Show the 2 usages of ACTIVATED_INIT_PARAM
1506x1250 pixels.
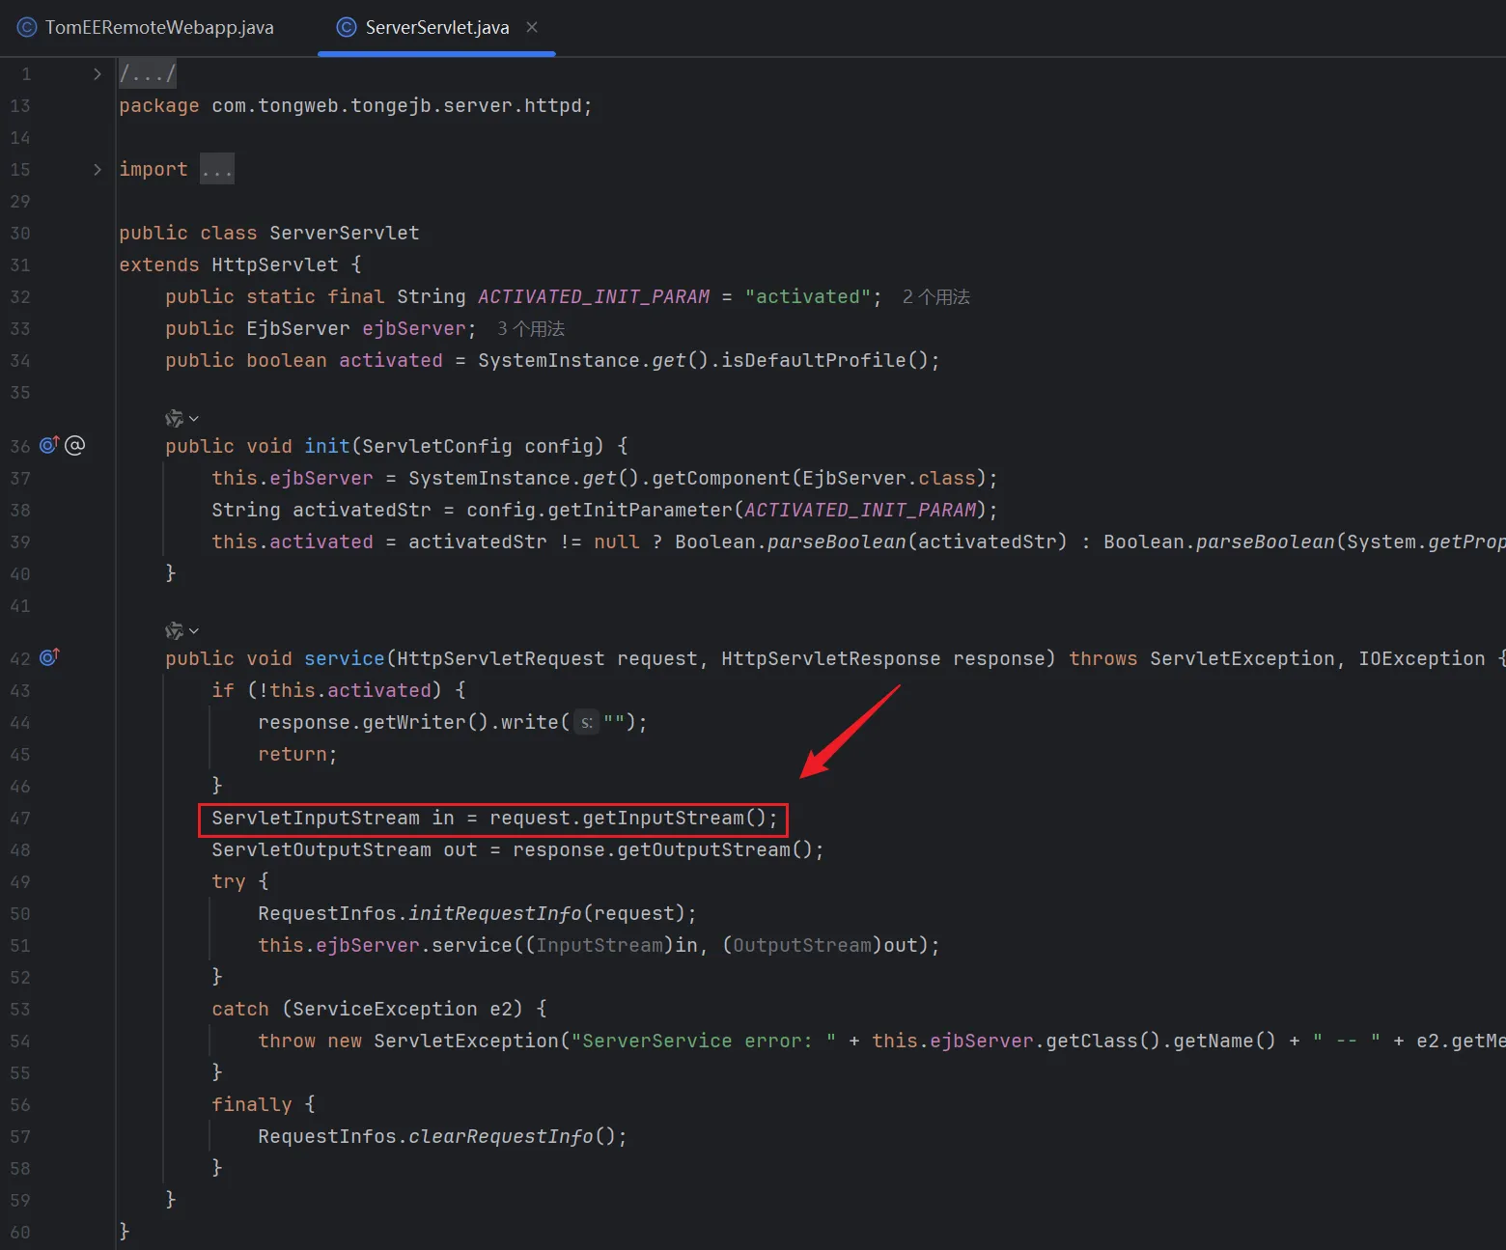coord(935,297)
